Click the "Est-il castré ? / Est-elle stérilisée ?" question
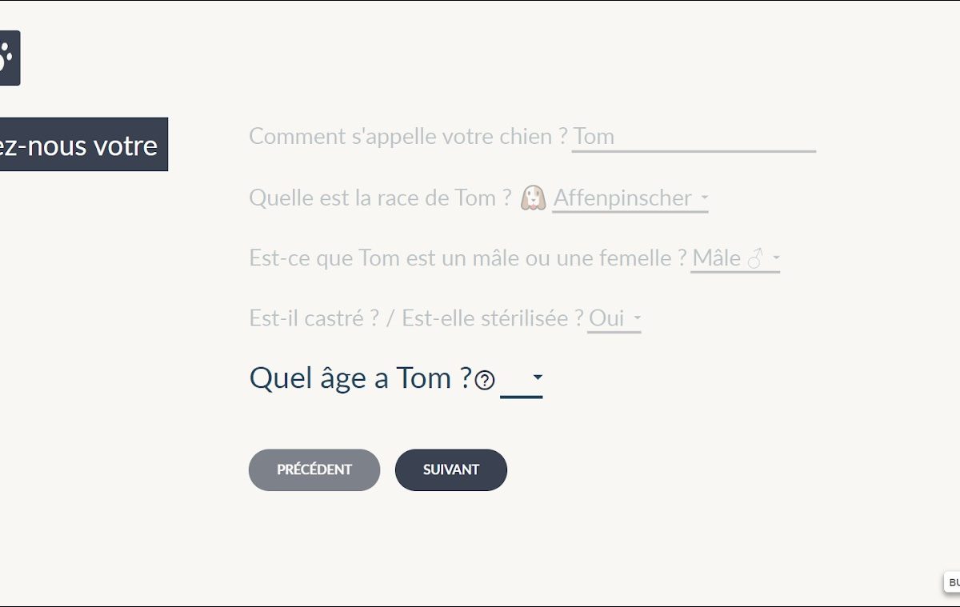 pyautogui.click(x=416, y=318)
